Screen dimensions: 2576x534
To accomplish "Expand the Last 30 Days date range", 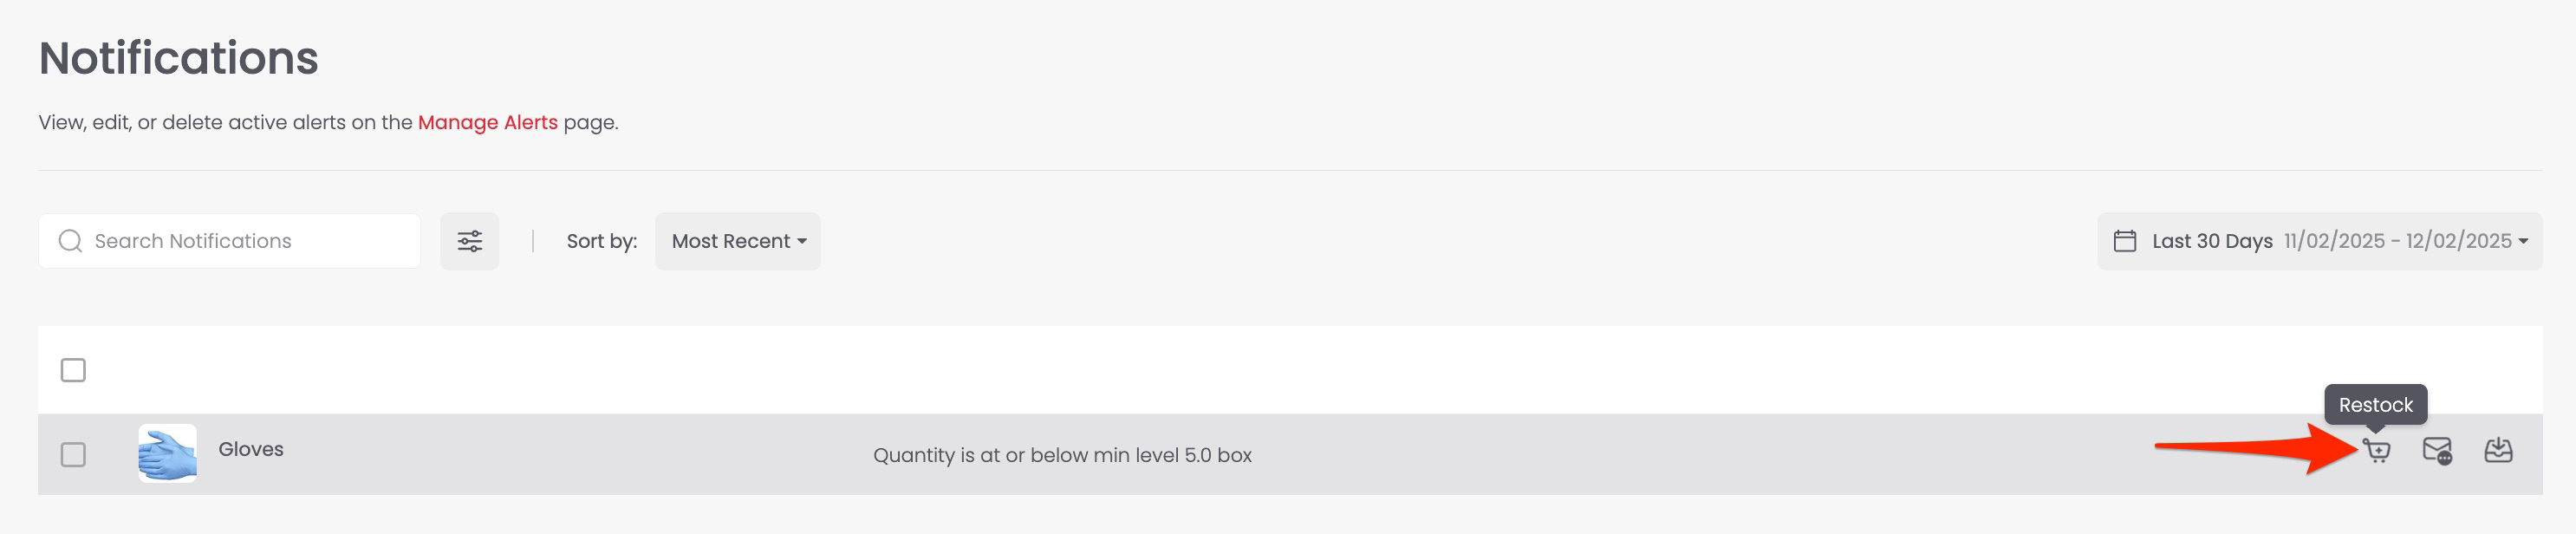I will click(2212, 241).
